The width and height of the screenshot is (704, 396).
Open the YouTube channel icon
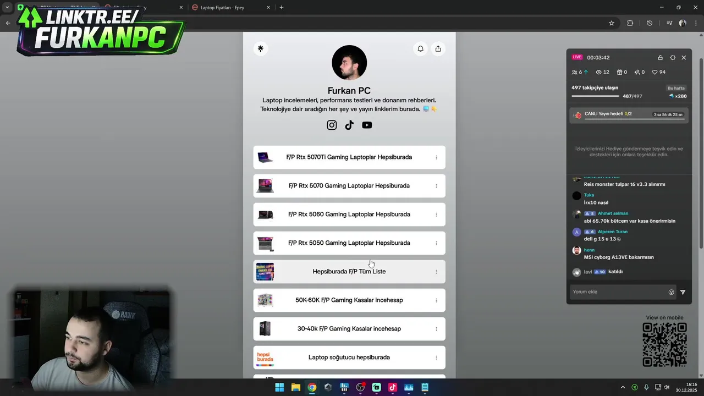click(367, 125)
